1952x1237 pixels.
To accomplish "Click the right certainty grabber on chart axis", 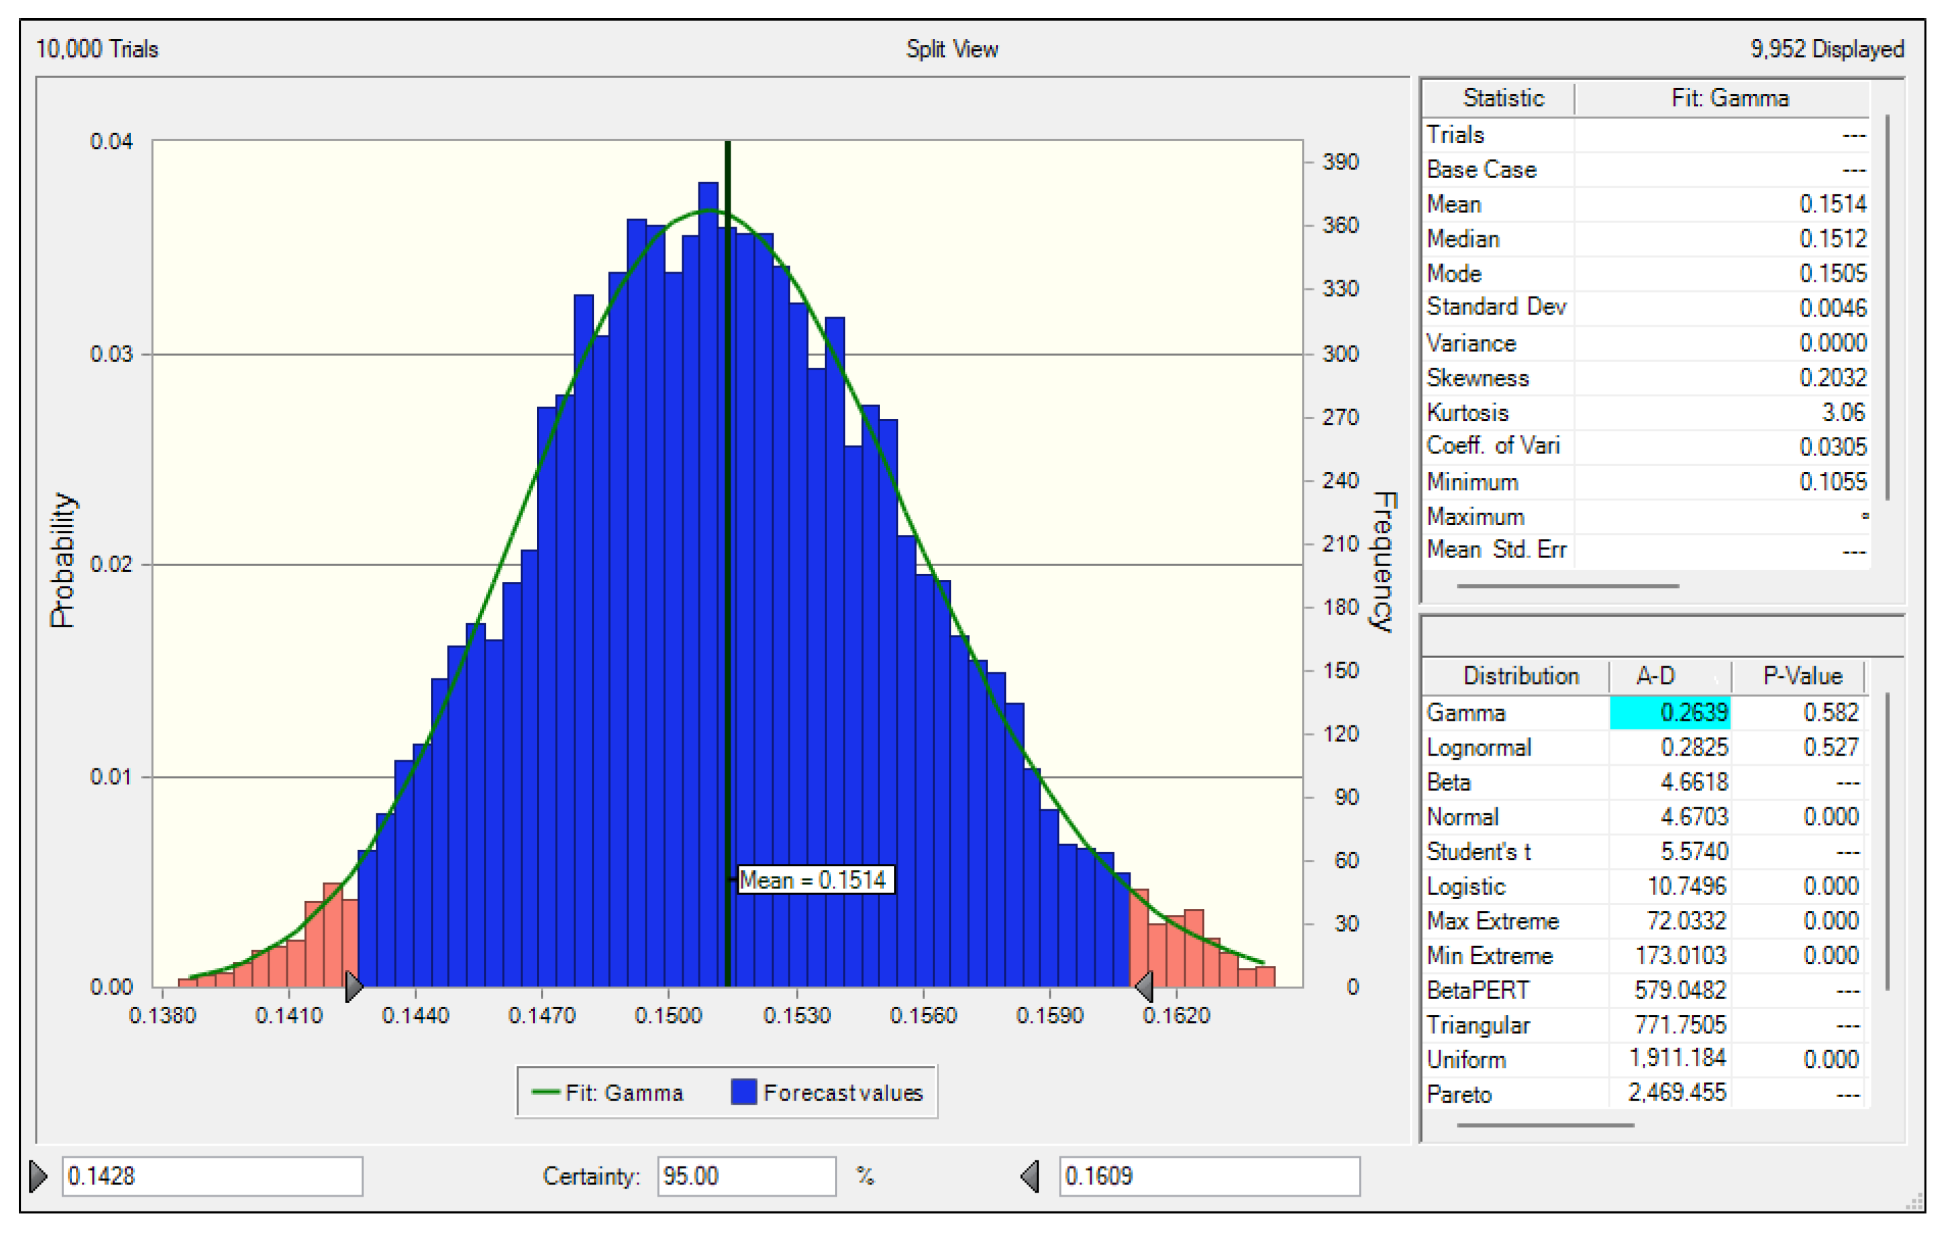I will tap(1145, 986).
